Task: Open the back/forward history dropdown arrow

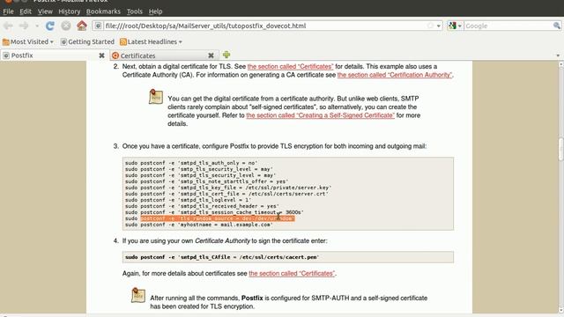Action: 37,26
